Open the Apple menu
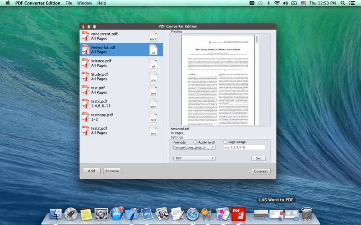The image size is (361, 225). [x=8, y=3]
